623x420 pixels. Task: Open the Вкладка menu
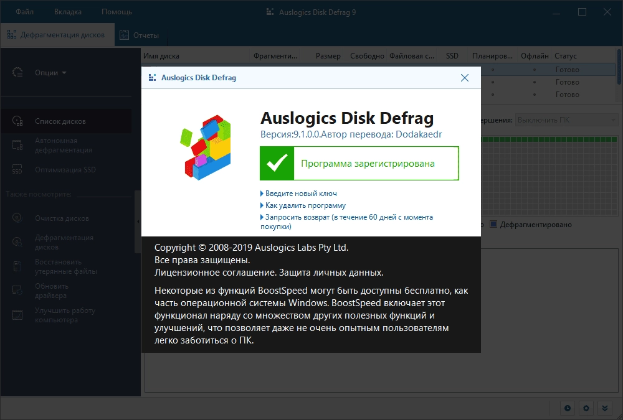pyautogui.click(x=67, y=12)
